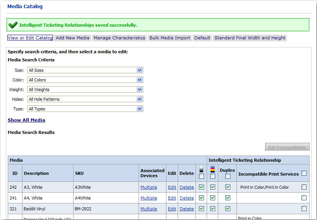Open the Holes pattern dropdown
Image resolution: width=317 pixels, height=220 pixels.
[x=85, y=99]
